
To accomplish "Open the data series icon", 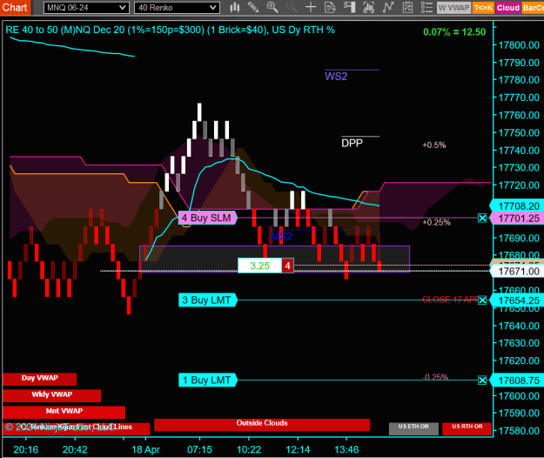I will pos(368,7).
